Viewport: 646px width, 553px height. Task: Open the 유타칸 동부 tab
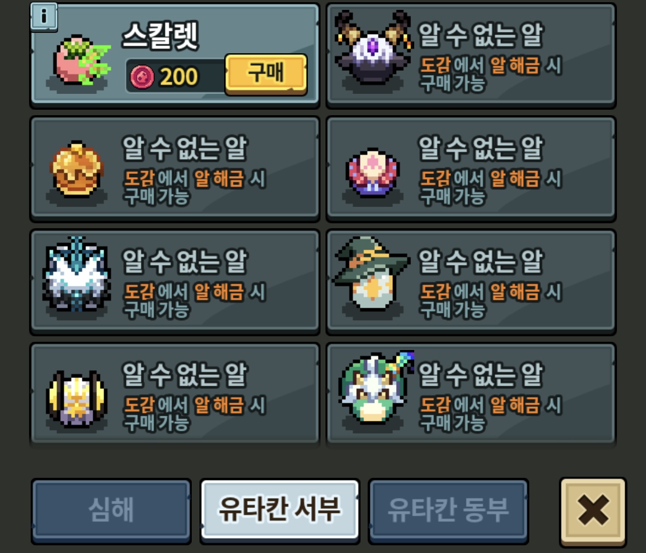(449, 511)
